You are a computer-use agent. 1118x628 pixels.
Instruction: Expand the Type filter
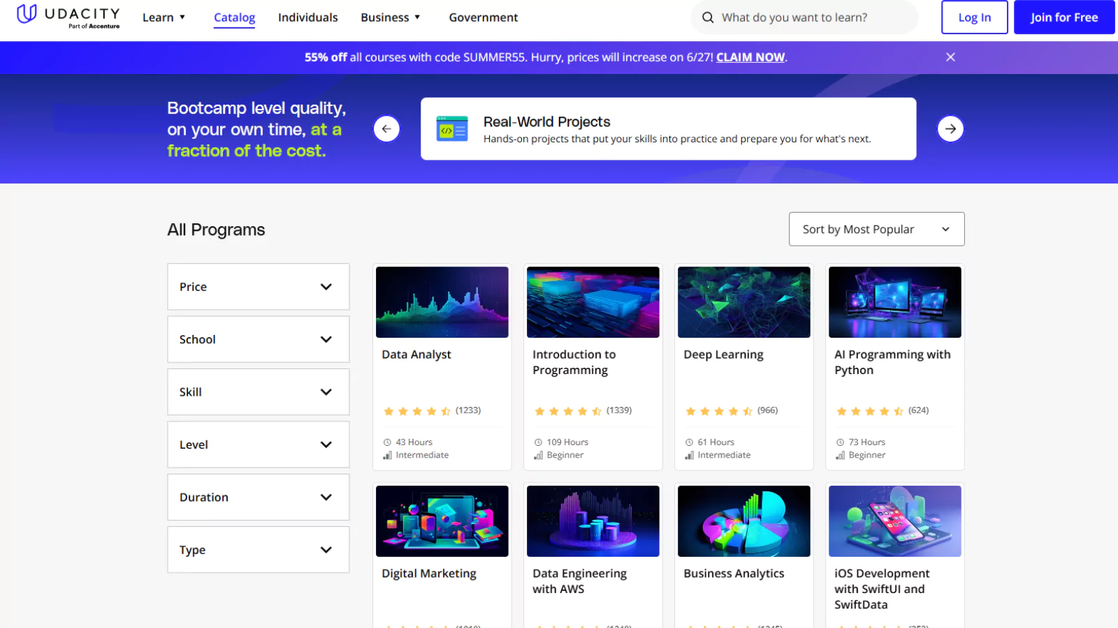[x=259, y=550]
